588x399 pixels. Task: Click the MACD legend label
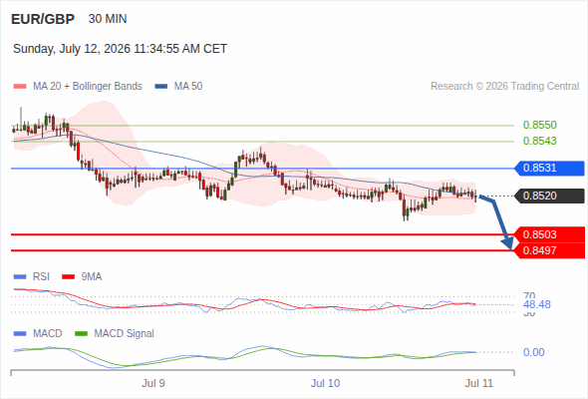click(47, 334)
